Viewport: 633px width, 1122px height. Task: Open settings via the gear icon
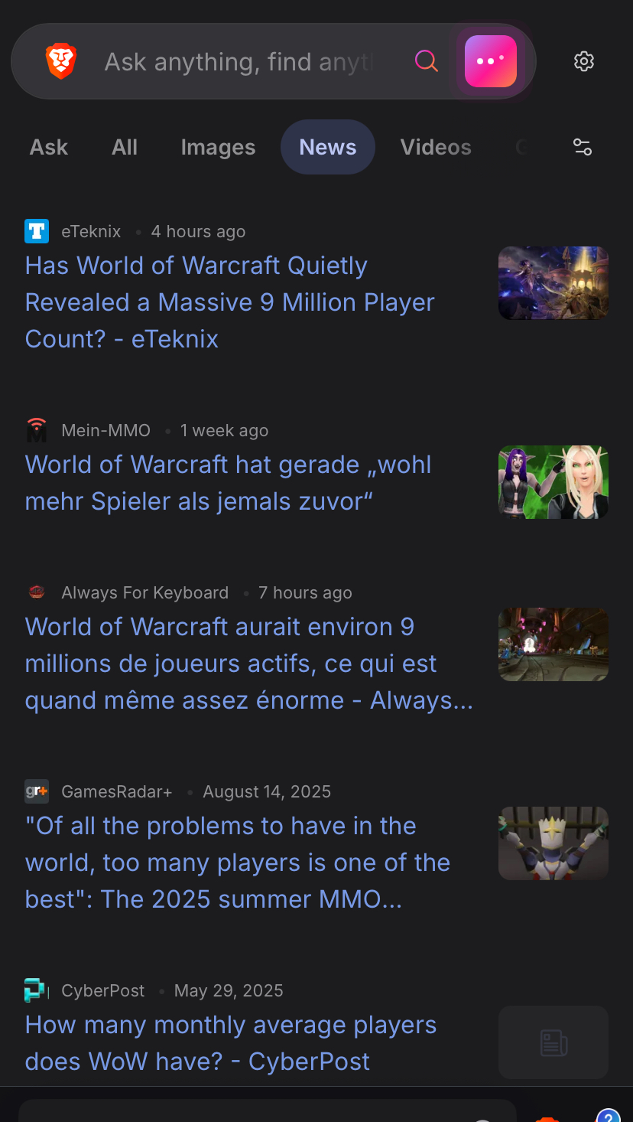click(x=584, y=61)
